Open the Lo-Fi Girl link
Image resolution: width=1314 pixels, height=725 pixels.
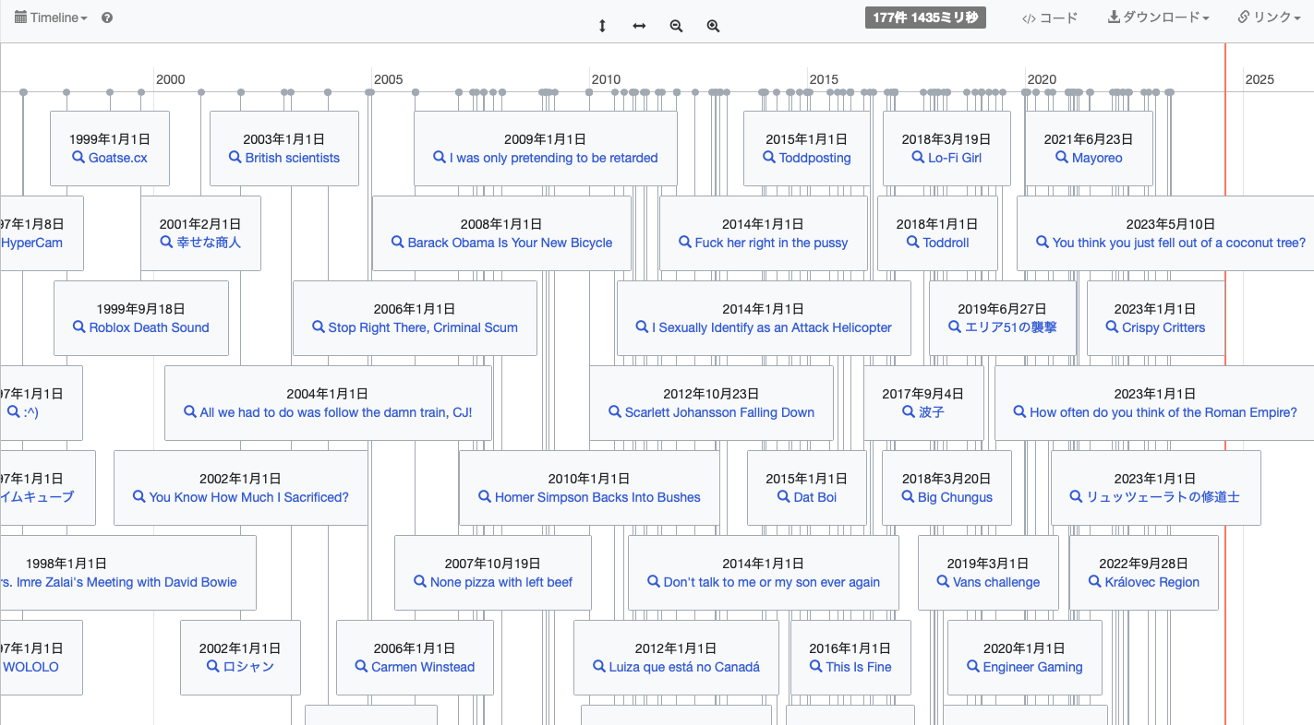954,158
